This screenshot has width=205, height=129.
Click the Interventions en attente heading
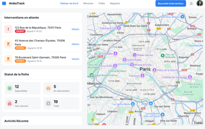pos(21,18)
